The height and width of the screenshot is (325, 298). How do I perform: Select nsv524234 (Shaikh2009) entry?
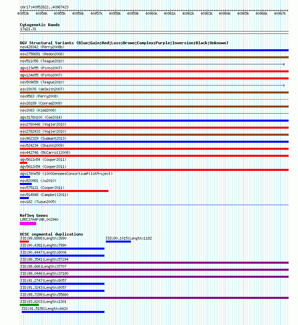pos(42,146)
